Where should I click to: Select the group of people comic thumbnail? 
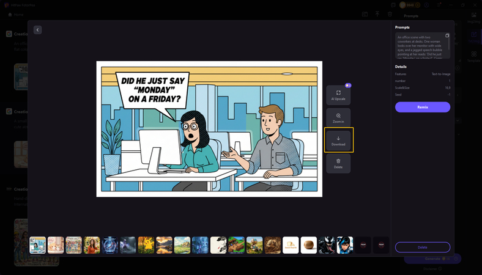point(74,245)
